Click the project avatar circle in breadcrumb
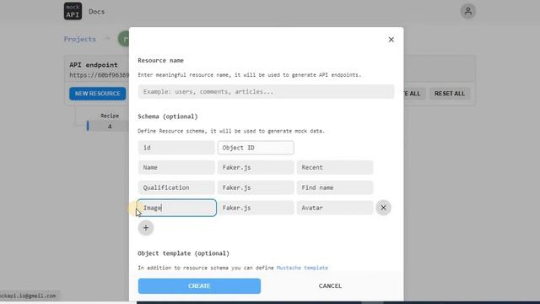 tap(124, 39)
